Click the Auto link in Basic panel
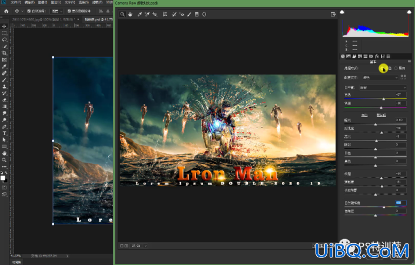 point(364,115)
